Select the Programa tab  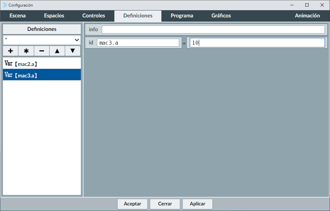coord(182,16)
